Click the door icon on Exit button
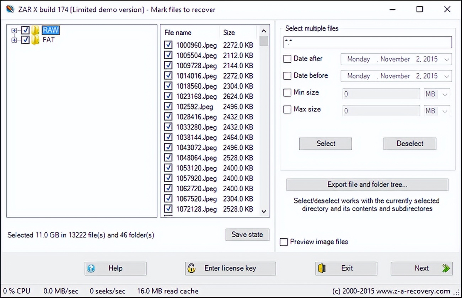The width and height of the screenshot is (462, 298). click(322, 268)
